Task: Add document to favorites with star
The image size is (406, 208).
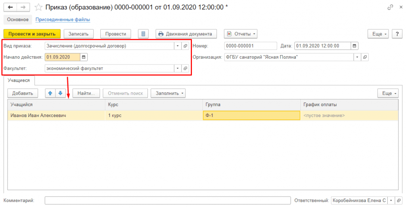Action: coord(38,8)
